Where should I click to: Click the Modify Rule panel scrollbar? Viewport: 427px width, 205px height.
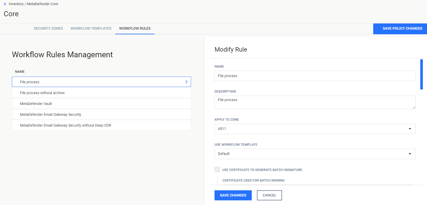click(422, 74)
